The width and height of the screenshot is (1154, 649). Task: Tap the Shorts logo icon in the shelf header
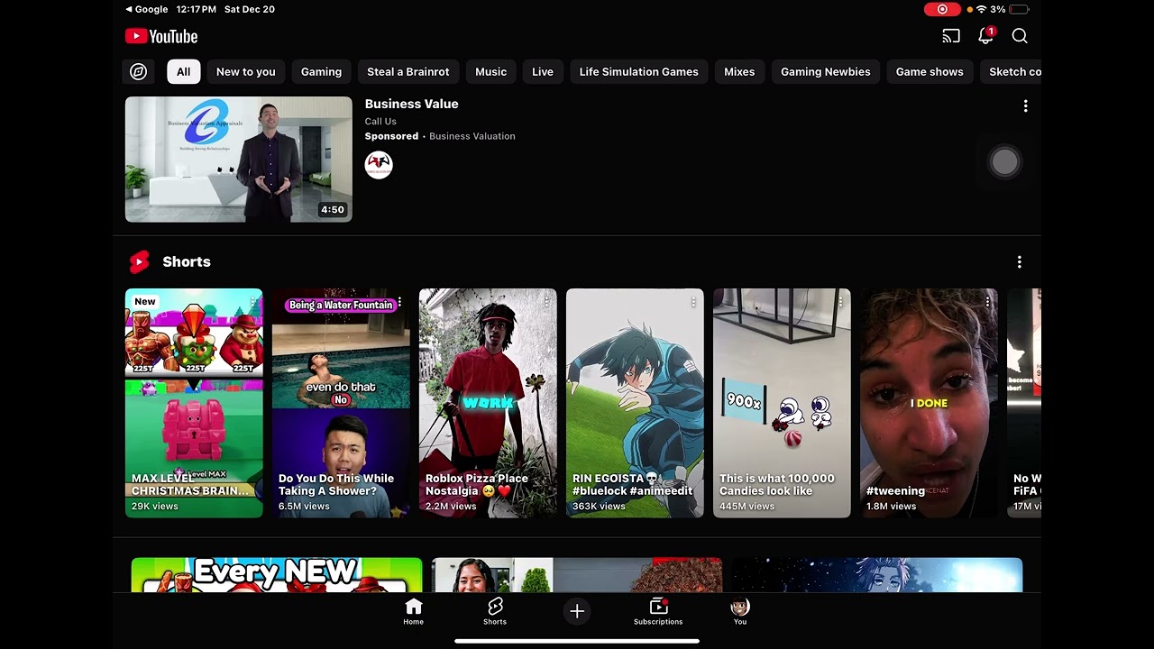click(139, 262)
